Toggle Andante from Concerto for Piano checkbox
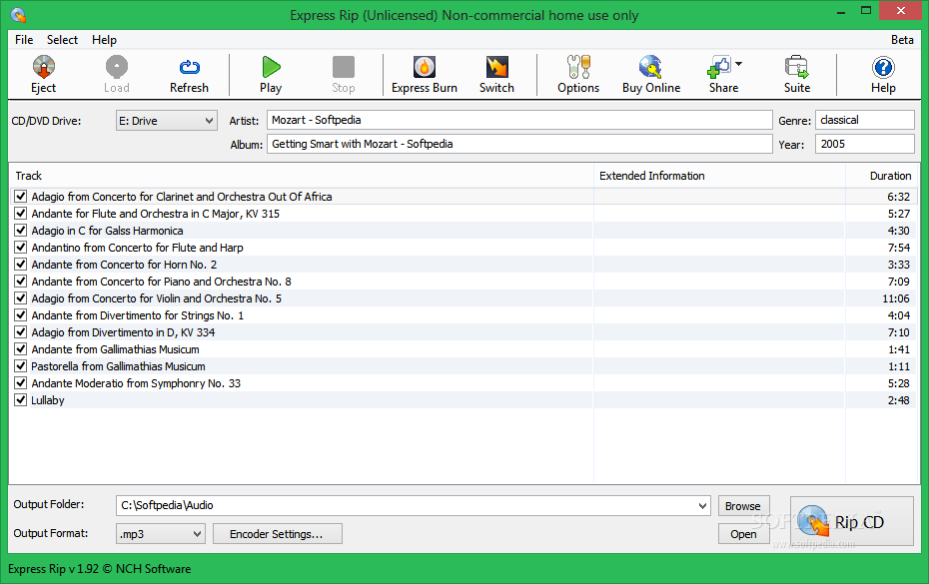Viewport: 929px width, 584px height. click(21, 282)
